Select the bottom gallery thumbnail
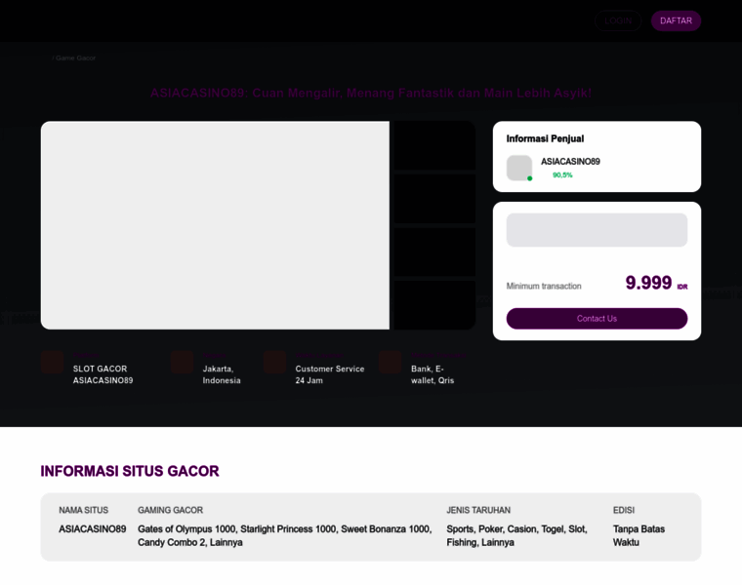The height and width of the screenshot is (585, 742). click(x=434, y=305)
